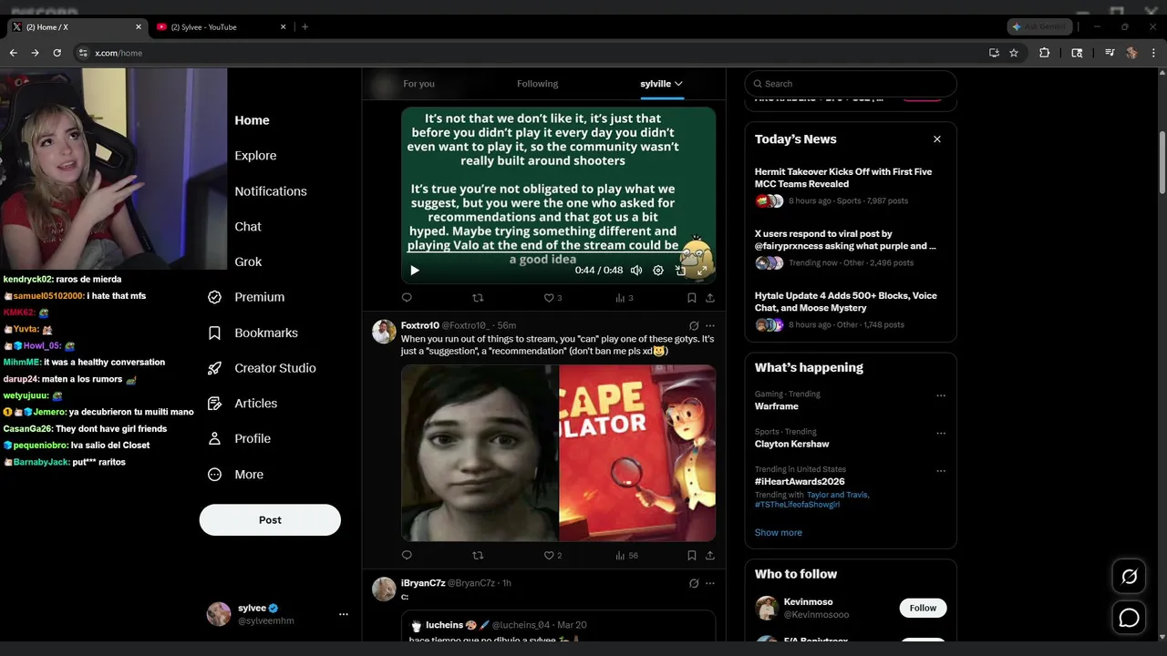Enter fullscreen on the video player
This screenshot has width=1167, height=656.
pos(702,271)
